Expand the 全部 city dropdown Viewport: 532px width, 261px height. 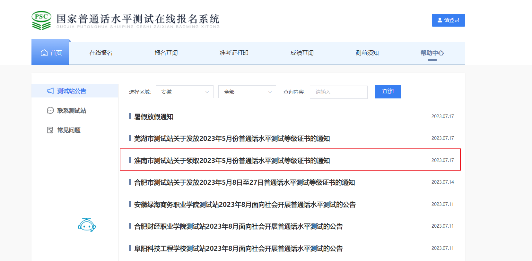247,92
